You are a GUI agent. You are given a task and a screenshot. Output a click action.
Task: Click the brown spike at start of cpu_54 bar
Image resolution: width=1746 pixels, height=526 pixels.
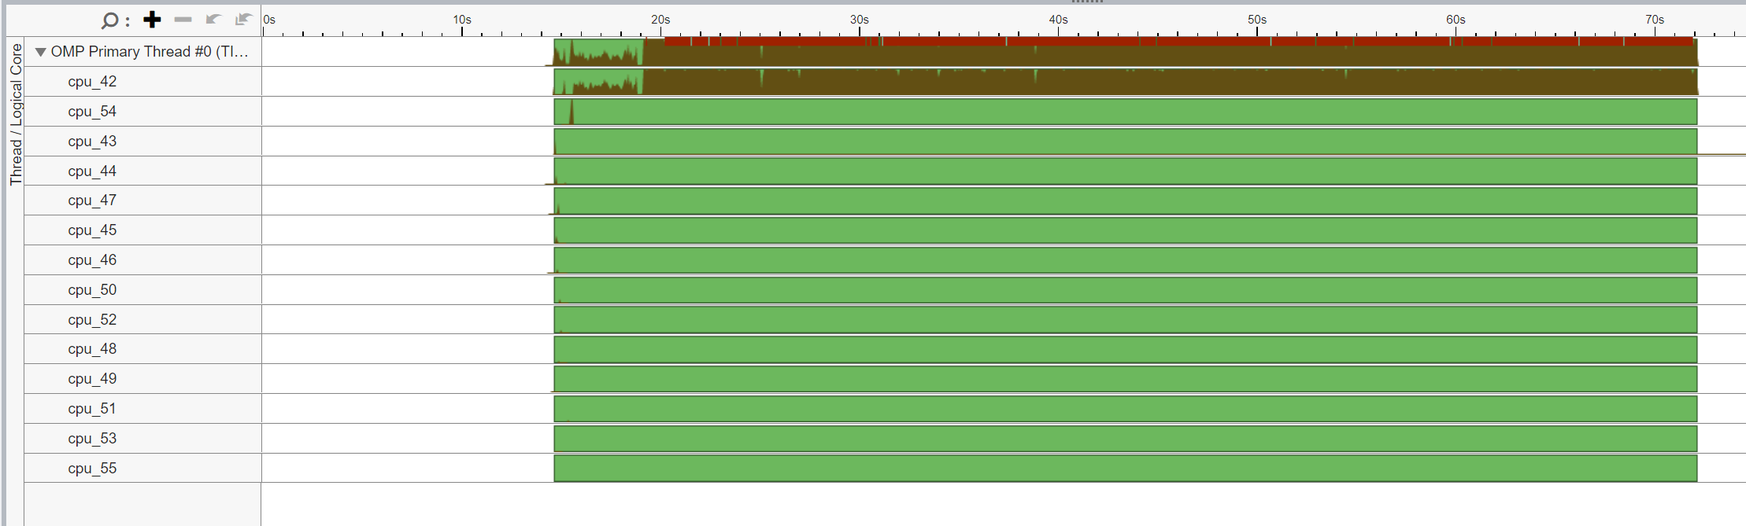coord(572,113)
